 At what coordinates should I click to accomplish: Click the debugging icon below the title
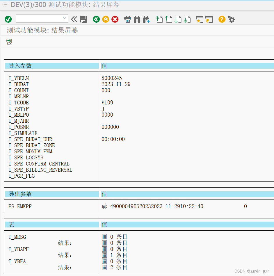(x=9, y=42)
